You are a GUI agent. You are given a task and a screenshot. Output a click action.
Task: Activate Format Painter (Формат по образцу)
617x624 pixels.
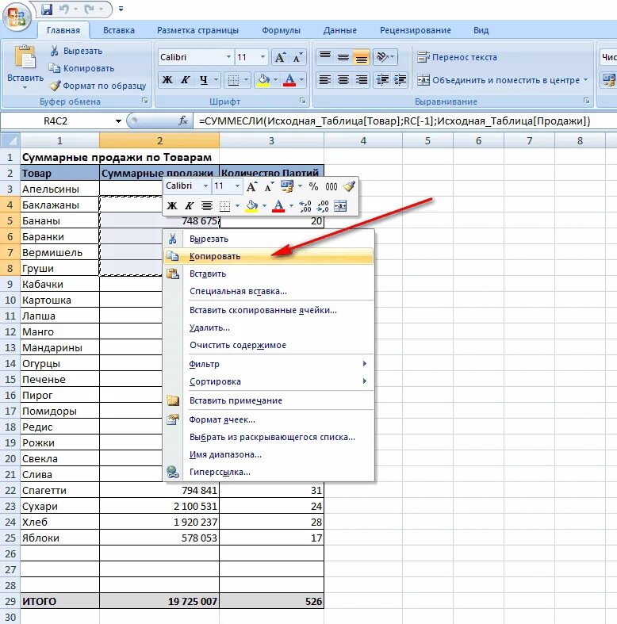point(98,86)
